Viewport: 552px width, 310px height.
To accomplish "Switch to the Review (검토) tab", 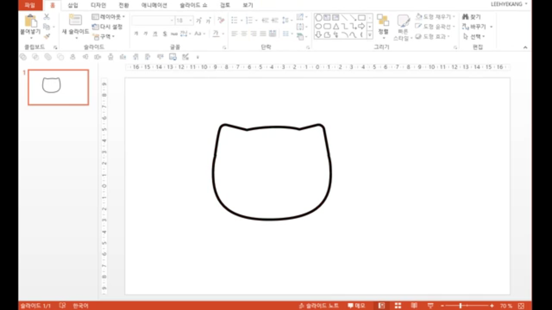I will (x=225, y=5).
